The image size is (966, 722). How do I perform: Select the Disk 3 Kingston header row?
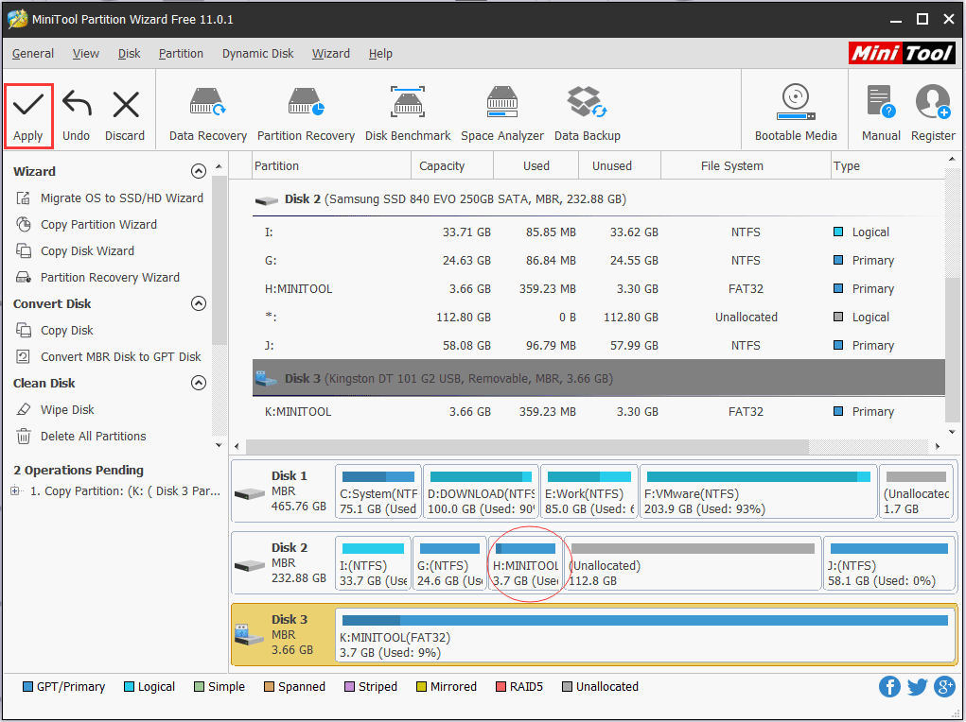598,378
